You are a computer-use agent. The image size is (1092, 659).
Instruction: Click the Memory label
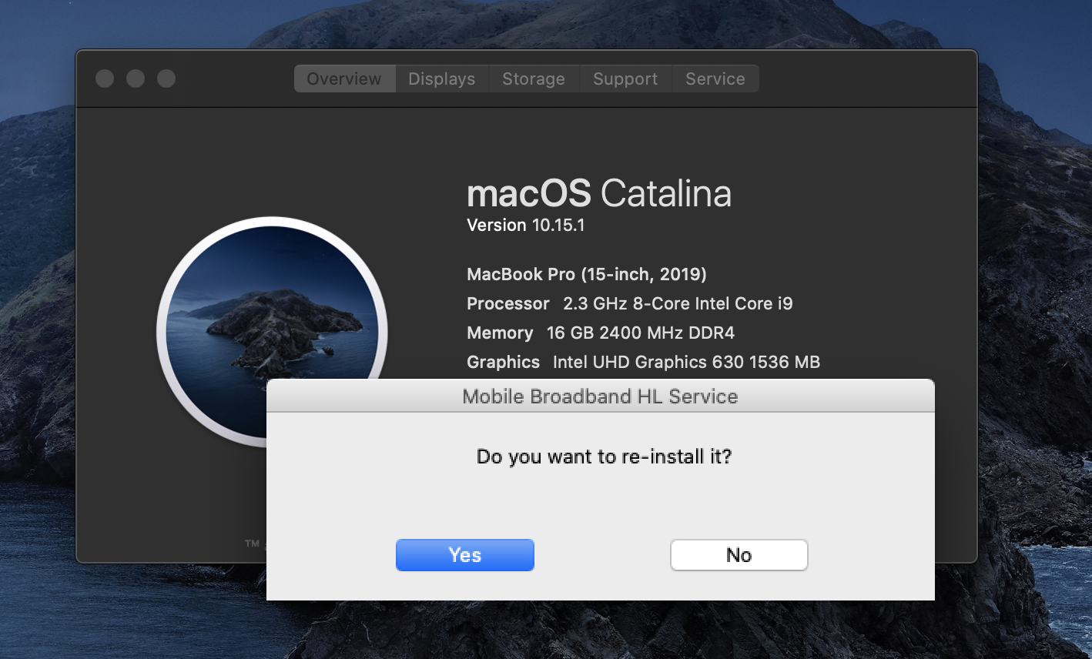pyautogui.click(x=500, y=333)
